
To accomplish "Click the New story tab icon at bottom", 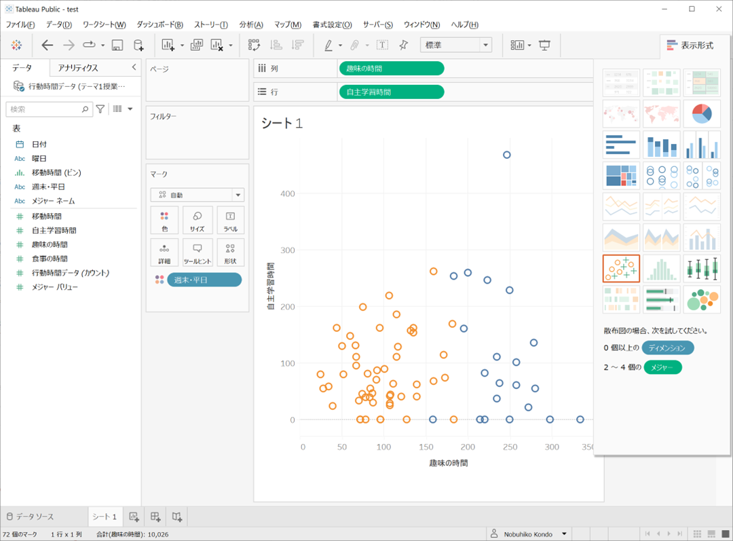I will pos(176,517).
